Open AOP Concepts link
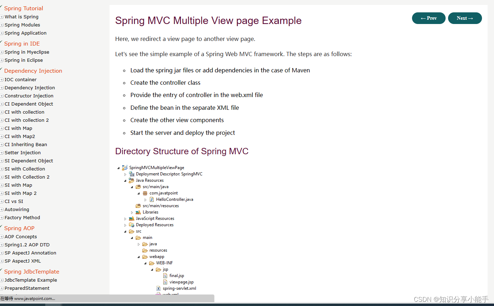 point(21,236)
